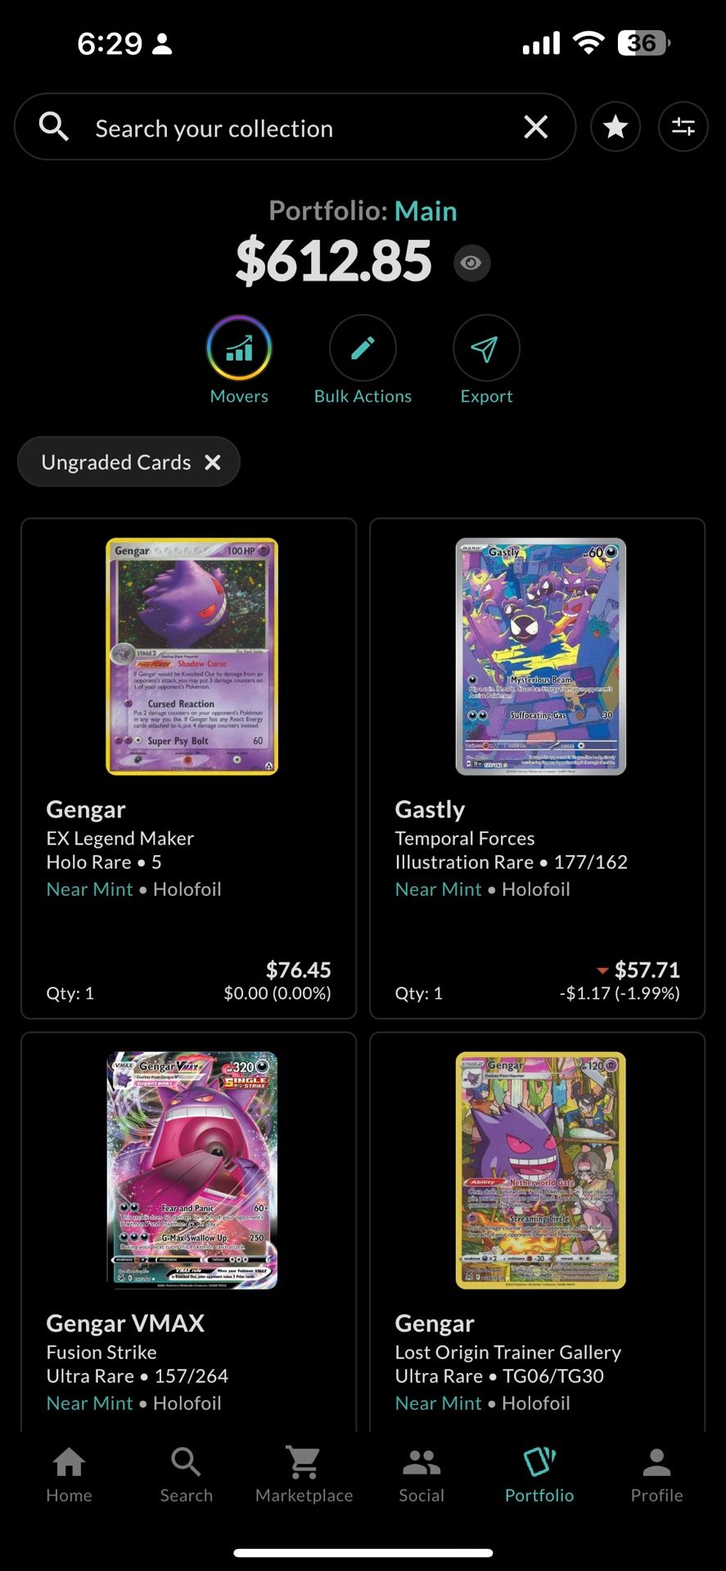Switch portfolio by tapping Main

(x=426, y=211)
